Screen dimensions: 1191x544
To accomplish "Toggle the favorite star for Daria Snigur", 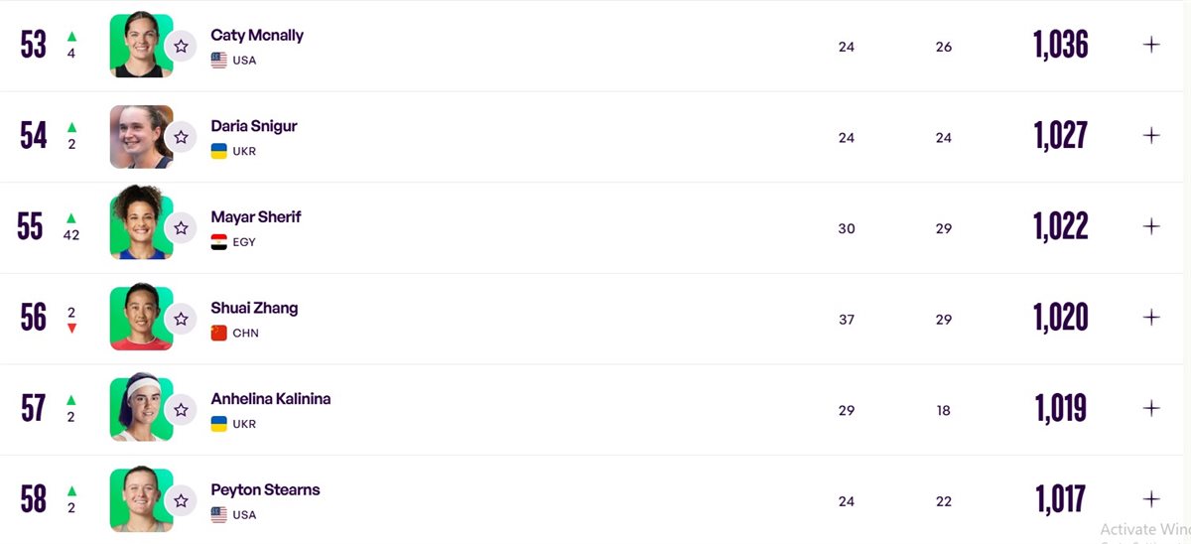I will [181, 137].
